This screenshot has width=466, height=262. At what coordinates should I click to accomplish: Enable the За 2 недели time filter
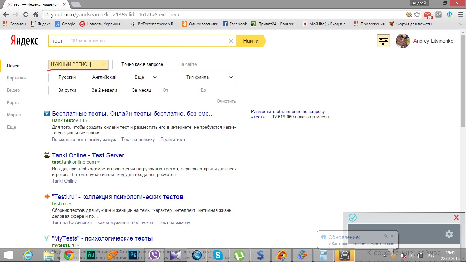click(104, 90)
